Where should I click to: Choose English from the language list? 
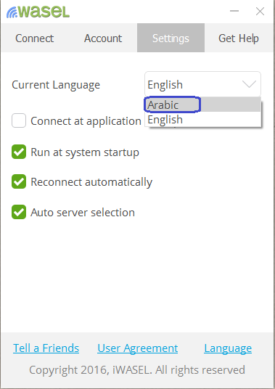click(202, 119)
